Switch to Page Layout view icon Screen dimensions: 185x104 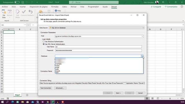click(x=152, y=98)
